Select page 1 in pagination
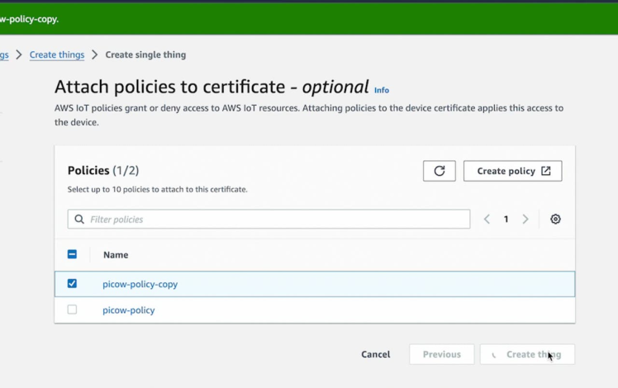618x388 pixels. click(x=506, y=220)
